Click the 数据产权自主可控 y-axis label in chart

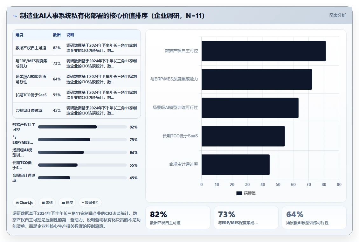[181, 51]
